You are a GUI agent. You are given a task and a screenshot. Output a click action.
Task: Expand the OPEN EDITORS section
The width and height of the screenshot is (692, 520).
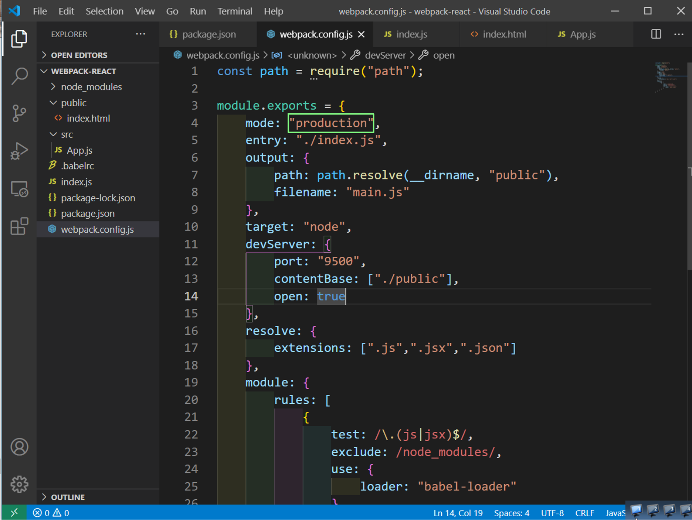[98, 55]
